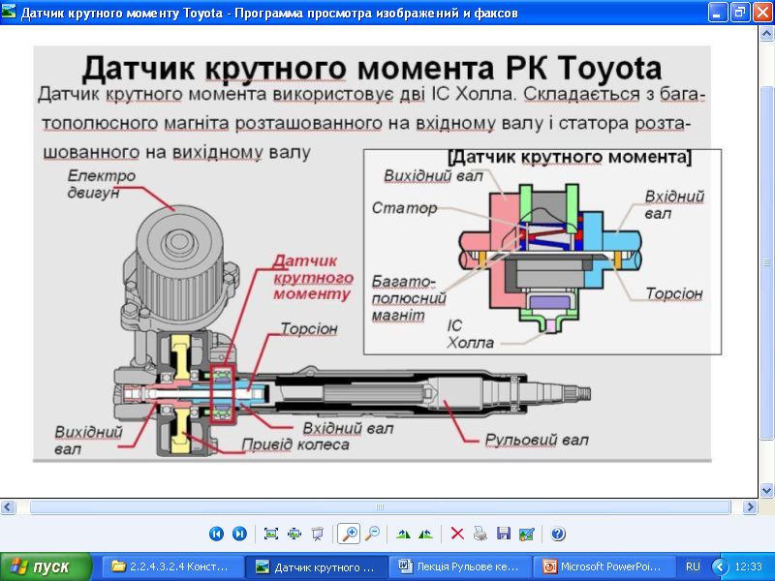775x581 pixels.
Task: Open the Start menu (пуск)
Action: click(x=46, y=566)
